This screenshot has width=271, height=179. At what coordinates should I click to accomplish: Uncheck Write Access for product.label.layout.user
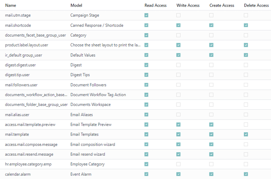pos(178,45)
